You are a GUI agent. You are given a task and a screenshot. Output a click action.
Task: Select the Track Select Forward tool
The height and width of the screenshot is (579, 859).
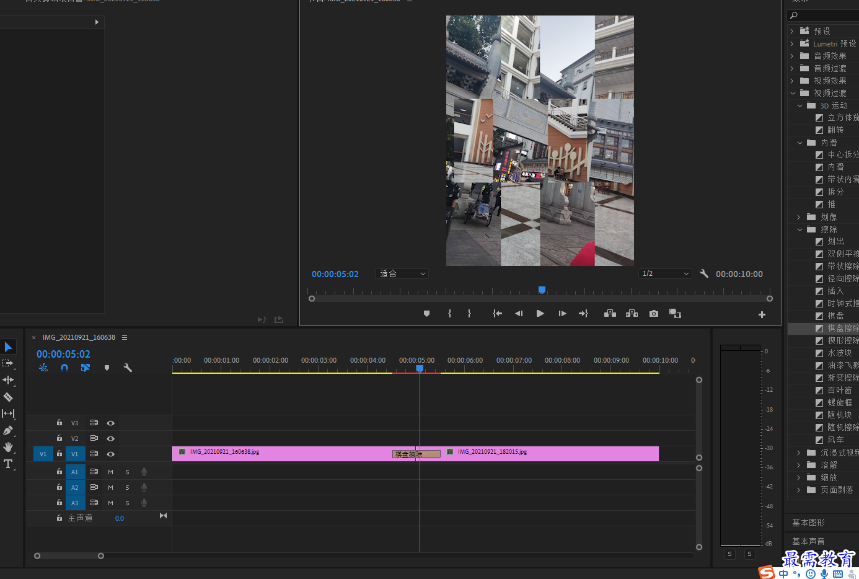[8, 363]
